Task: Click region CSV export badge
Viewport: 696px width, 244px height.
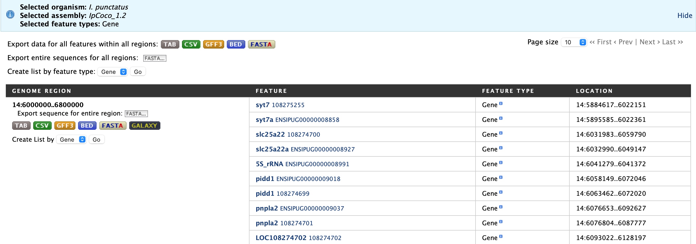Action: coord(42,126)
